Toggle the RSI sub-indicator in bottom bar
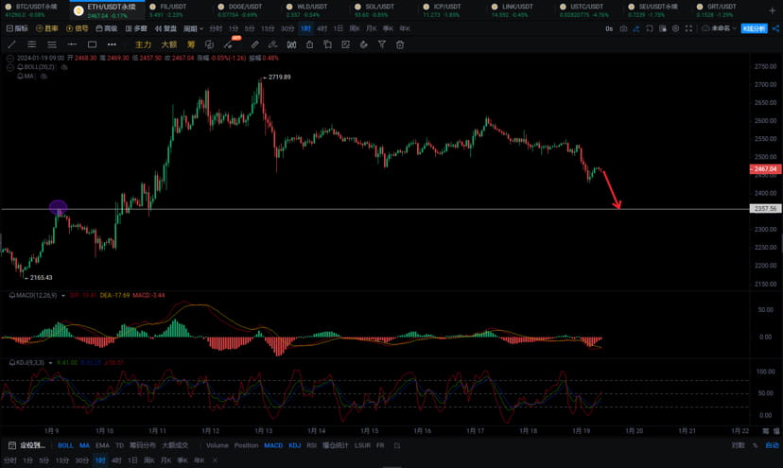783x468 pixels. [312, 445]
